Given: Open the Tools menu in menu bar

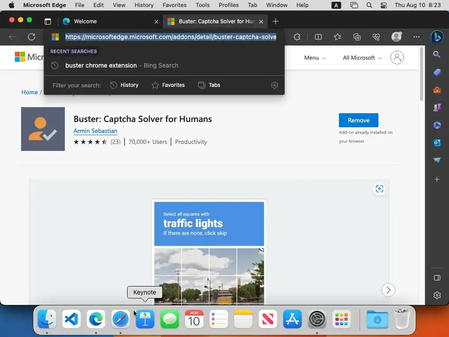Looking at the screenshot, I should click(x=203, y=5).
